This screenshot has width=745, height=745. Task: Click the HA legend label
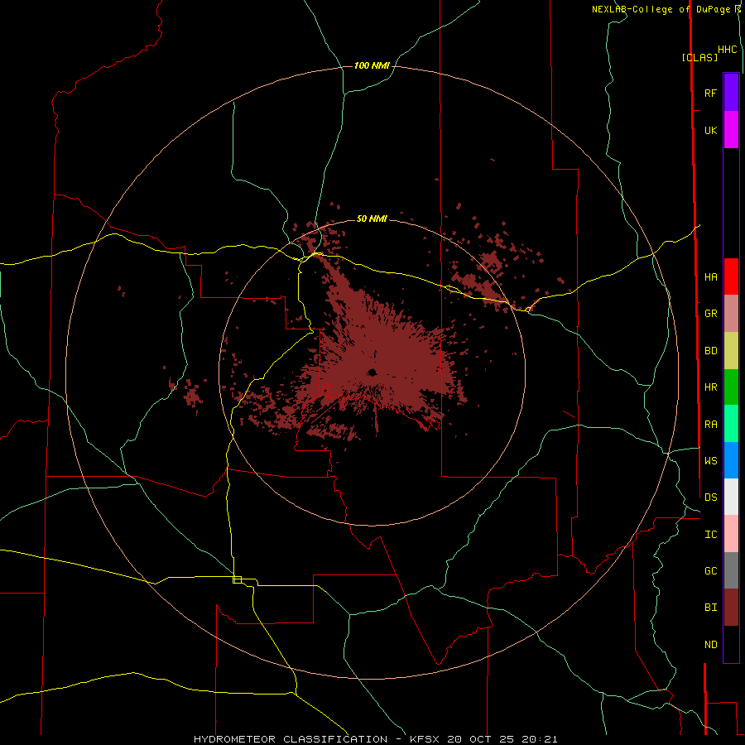[710, 276]
